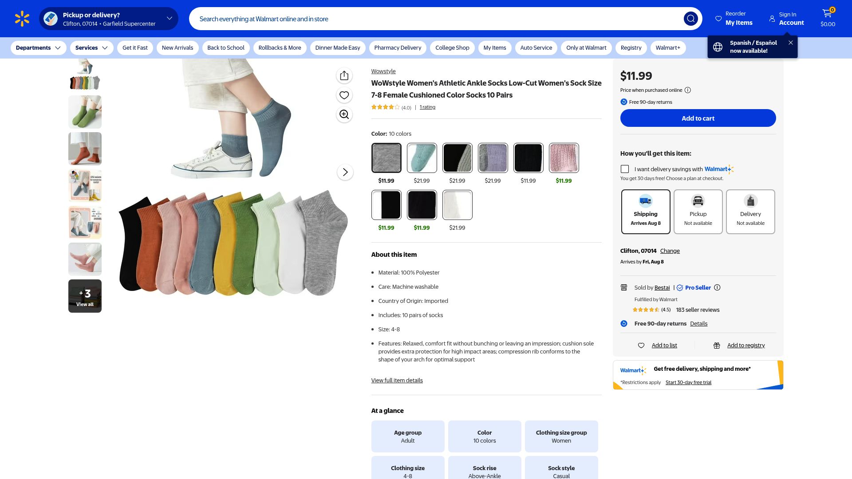Screen dimensions: 852x479
Task: Click the Add to registry link
Action: click(x=746, y=346)
